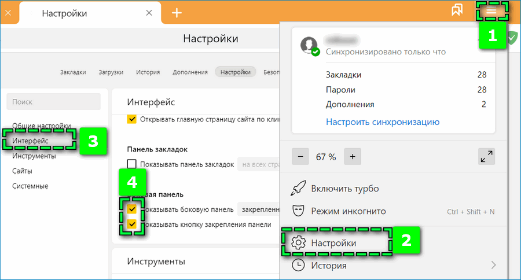Open the 'закрепленной' side panel dropdown

(259, 209)
